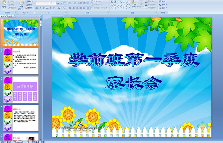This screenshot has height=143, width=223.
Task: Click the Delete slide button
Action: tap(29, 8)
